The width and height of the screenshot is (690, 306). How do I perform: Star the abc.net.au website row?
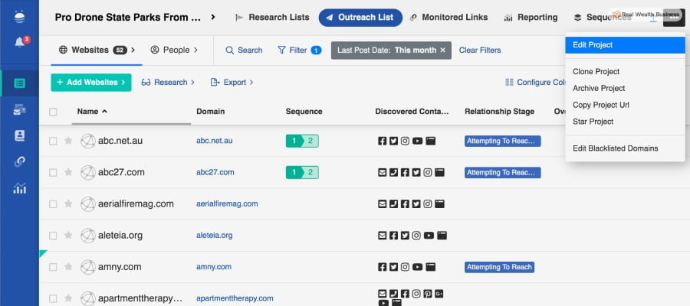tap(68, 141)
